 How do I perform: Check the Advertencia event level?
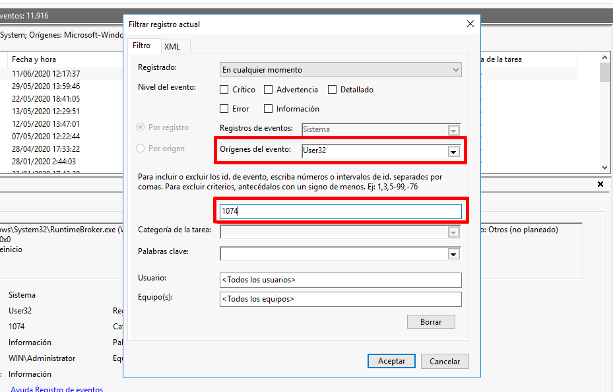[269, 89]
